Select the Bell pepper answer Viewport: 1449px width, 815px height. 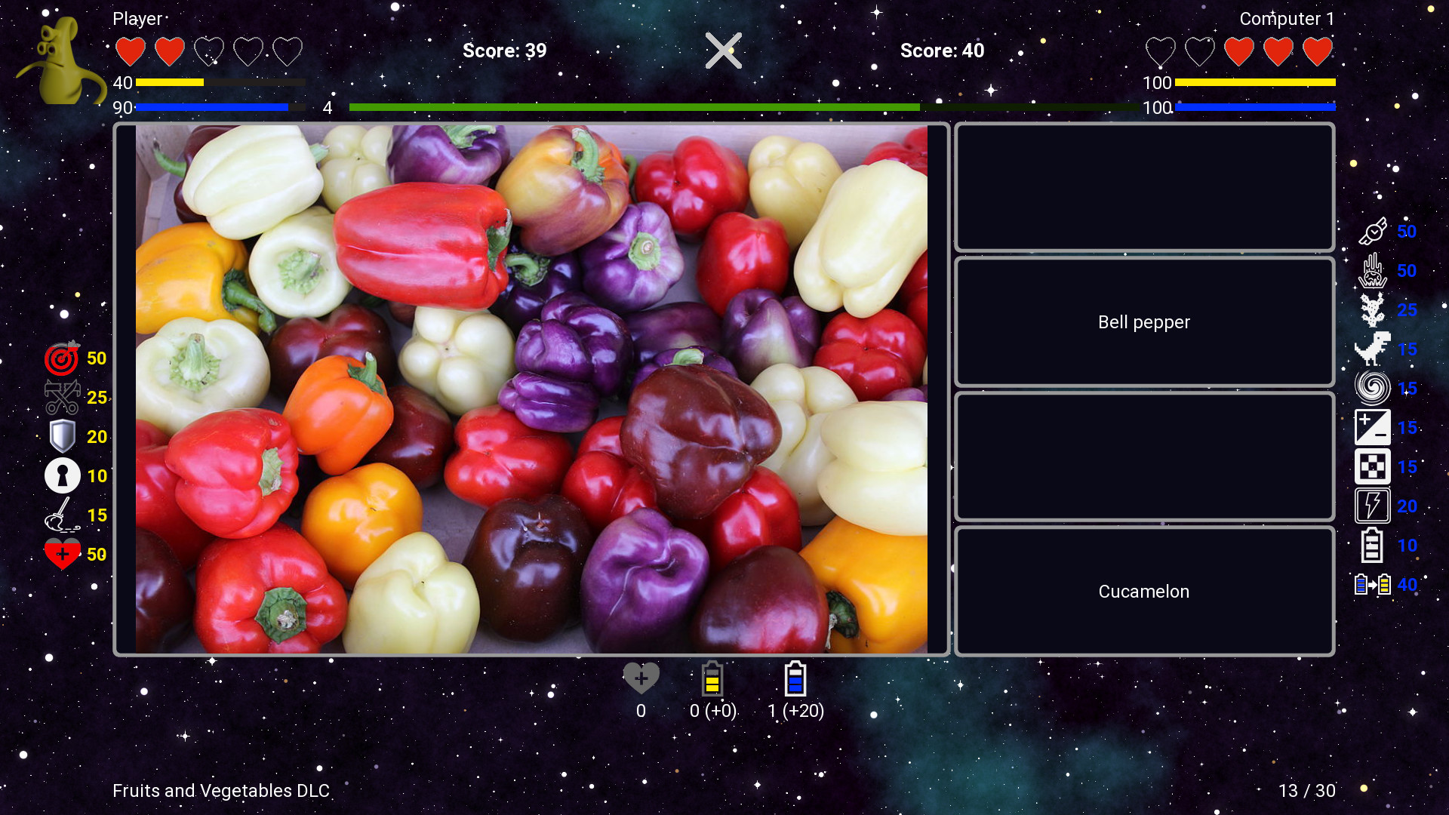(1144, 322)
